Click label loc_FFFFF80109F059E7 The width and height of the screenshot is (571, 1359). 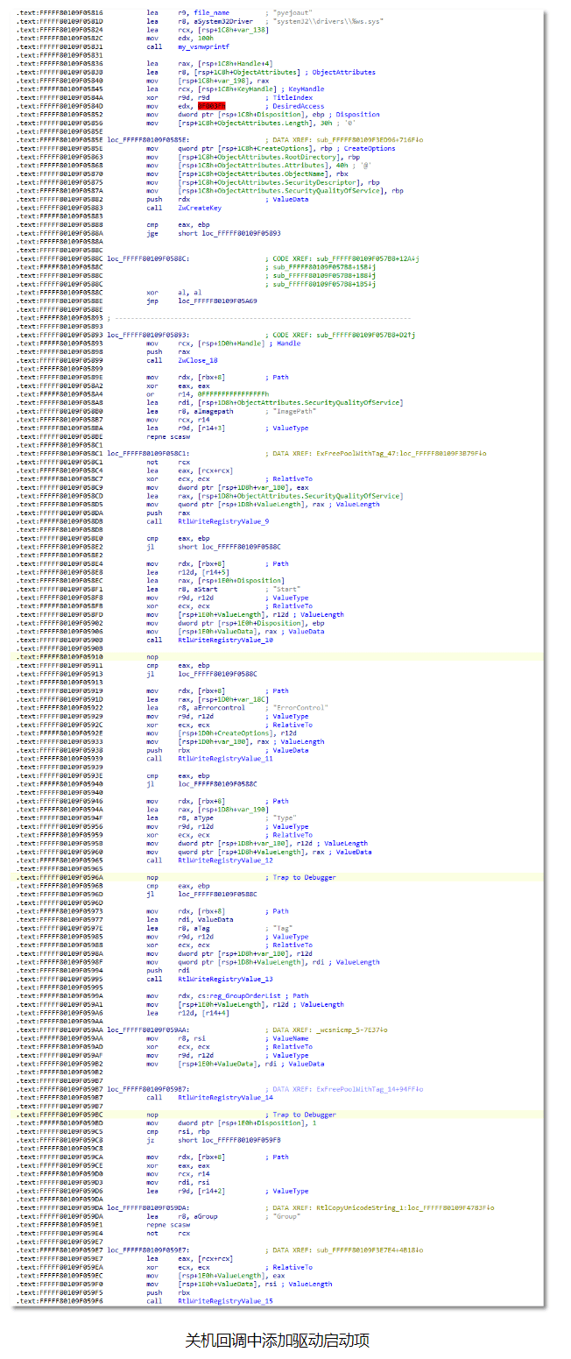147,1250
